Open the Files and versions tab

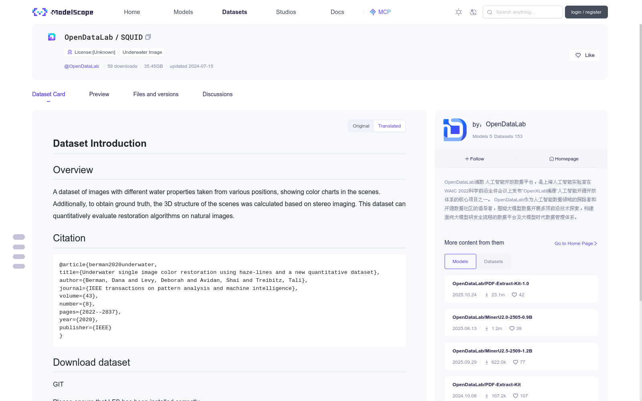(x=156, y=94)
